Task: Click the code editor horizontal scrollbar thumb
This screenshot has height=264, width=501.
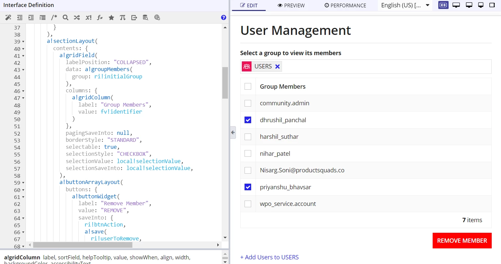Action: click(x=83, y=245)
